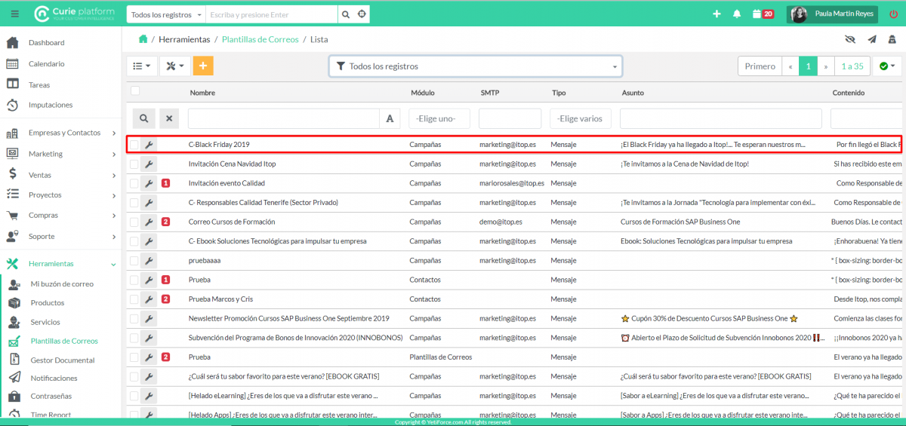The height and width of the screenshot is (426, 906).
Task: Select checkbox for Invitación Cena Navidad Itop
Action: pyautogui.click(x=134, y=164)
